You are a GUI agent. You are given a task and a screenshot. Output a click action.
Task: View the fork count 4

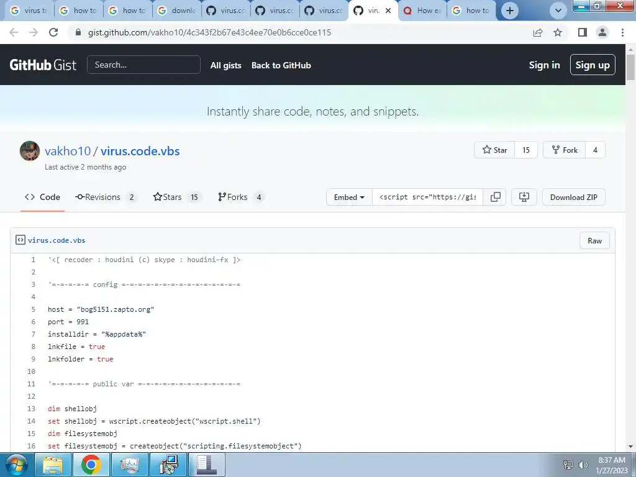(595, 150)
